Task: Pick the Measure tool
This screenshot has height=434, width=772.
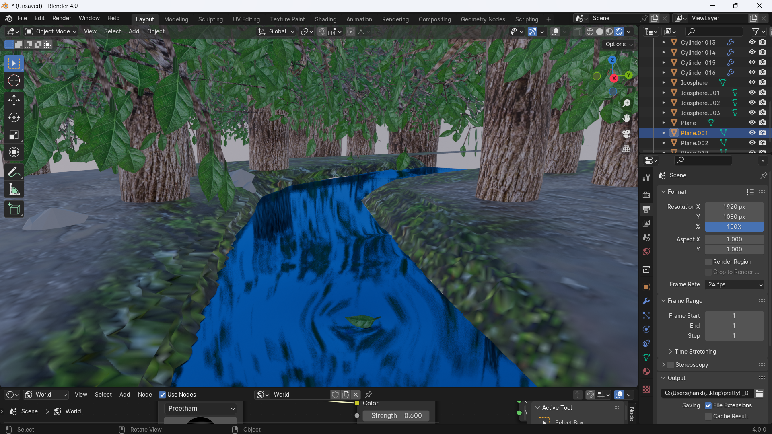Action: click(14, 189)
